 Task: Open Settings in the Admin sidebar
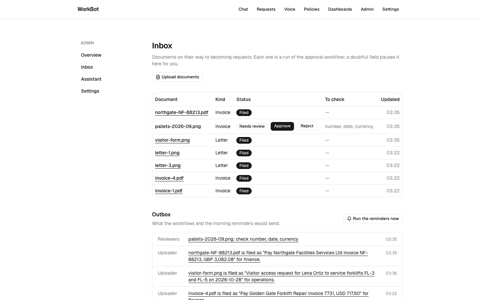tap(90, 91)
